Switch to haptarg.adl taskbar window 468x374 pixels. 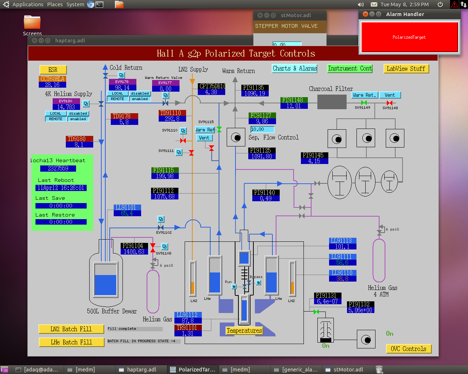click(x=141, y=370)
